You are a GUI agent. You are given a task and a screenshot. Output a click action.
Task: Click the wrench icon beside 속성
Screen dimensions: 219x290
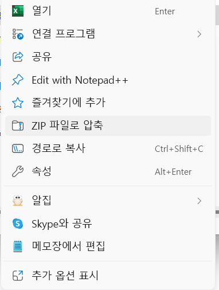click(x=18, y=171)
